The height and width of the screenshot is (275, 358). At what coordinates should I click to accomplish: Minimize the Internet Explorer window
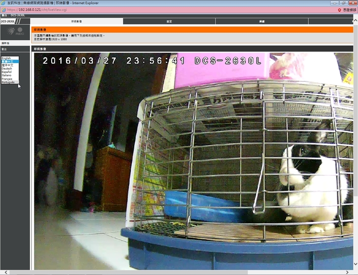(334, 3)
